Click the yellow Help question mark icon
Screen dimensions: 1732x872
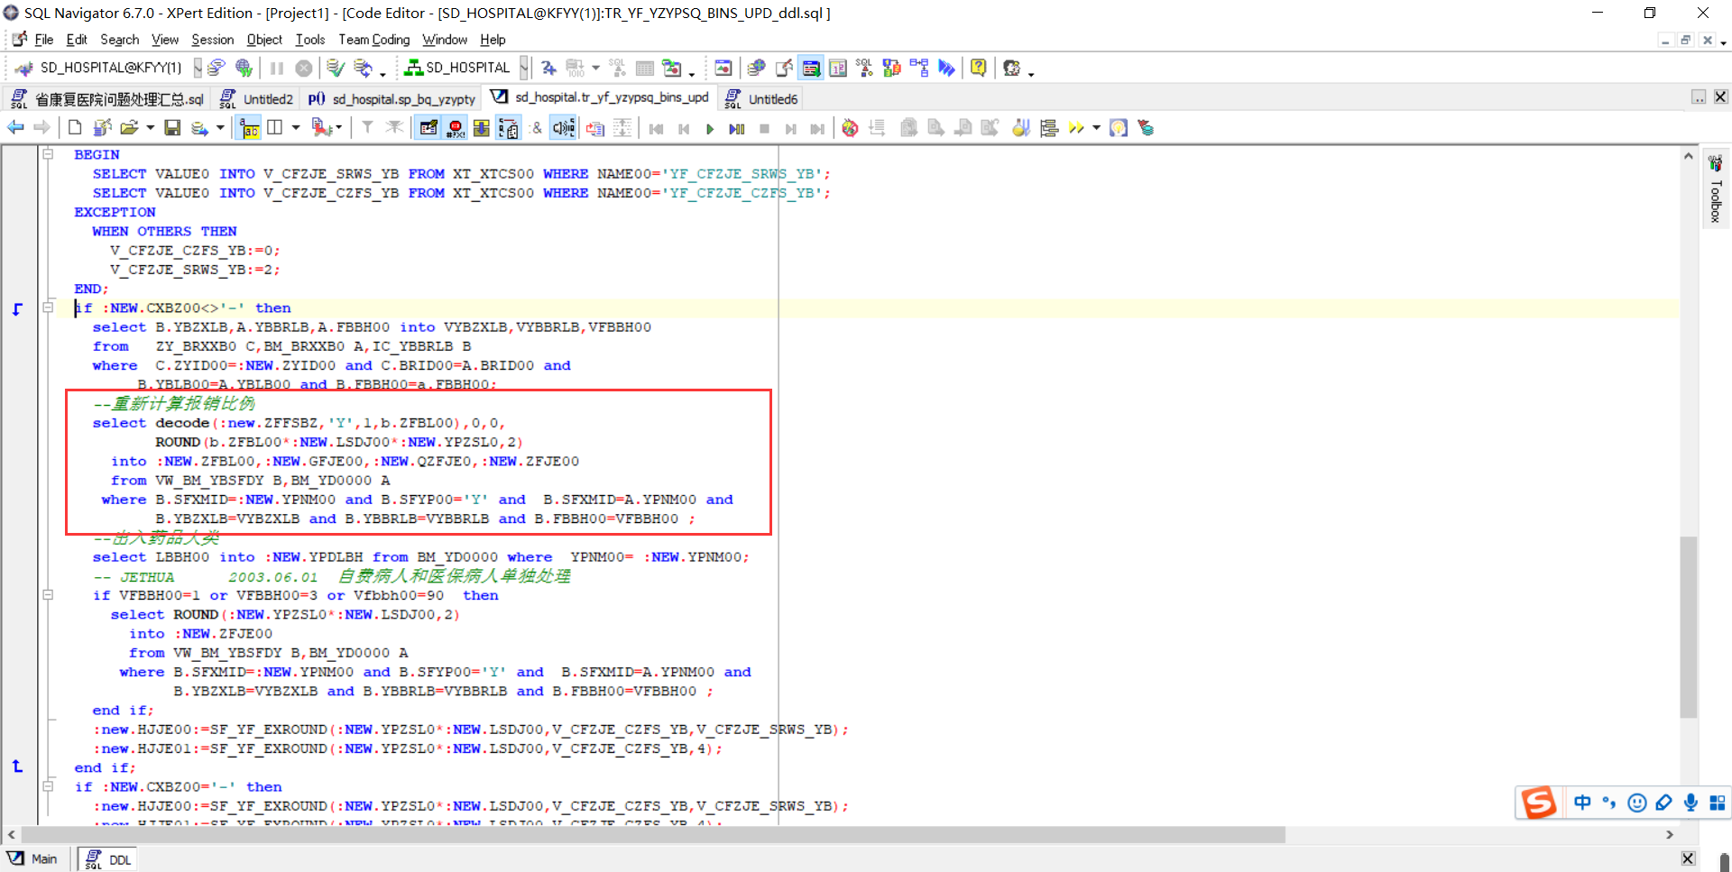pos(978,68)
